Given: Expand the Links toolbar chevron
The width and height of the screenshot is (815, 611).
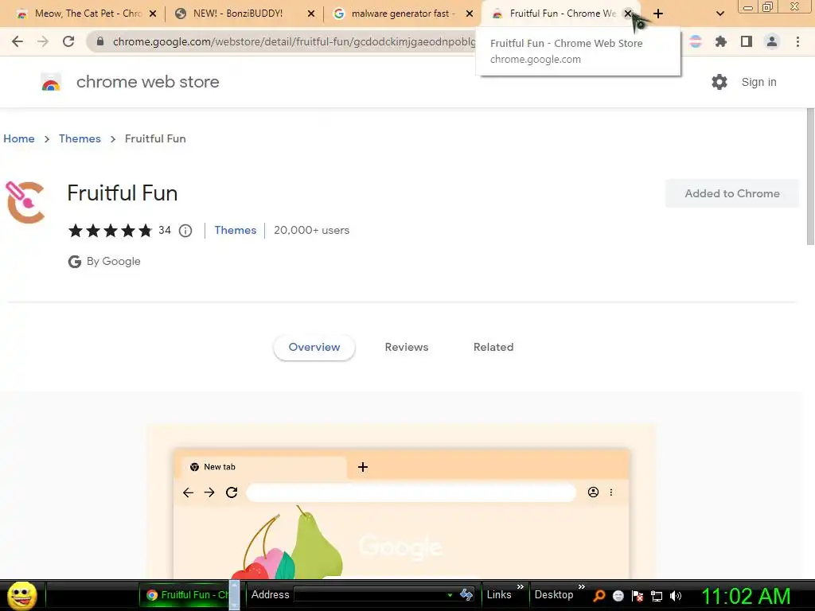Looking at the screenshot, I should tap(521, 586).
